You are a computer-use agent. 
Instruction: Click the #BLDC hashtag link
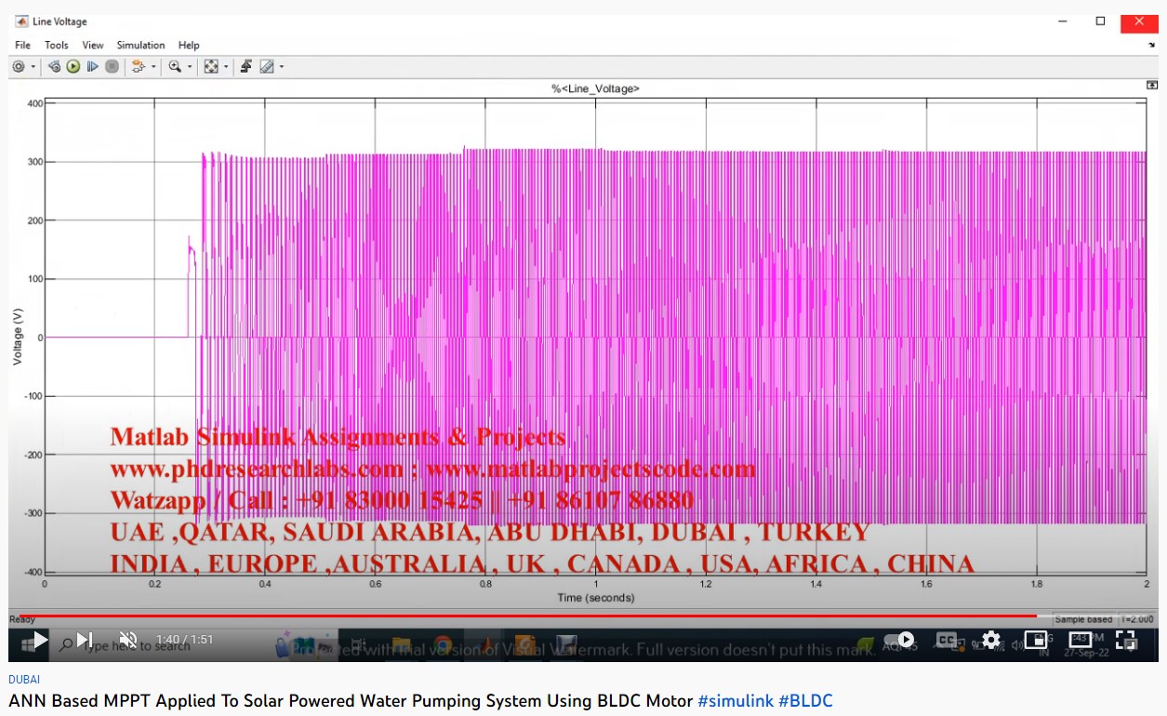805,701
